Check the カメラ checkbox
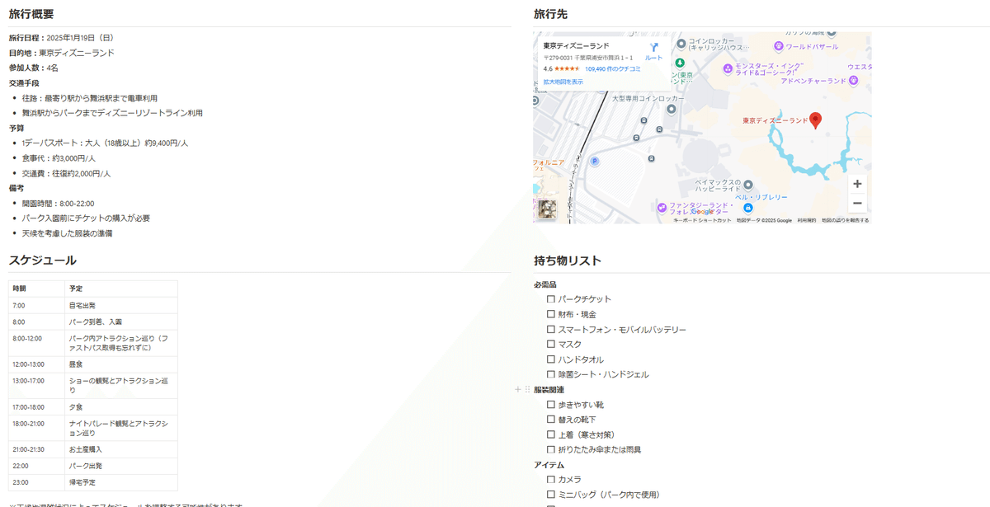Viewport: 990px width, 507px height. point(551,479)
